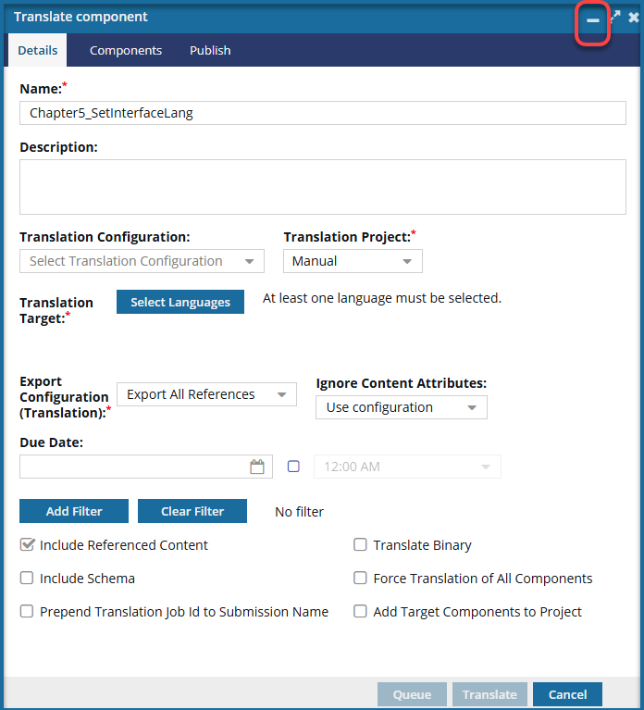The height and width of the screenshot is (710, 644).
Task: Enable Prepend Translation Job Id option
Action: (x=27, y=612)
